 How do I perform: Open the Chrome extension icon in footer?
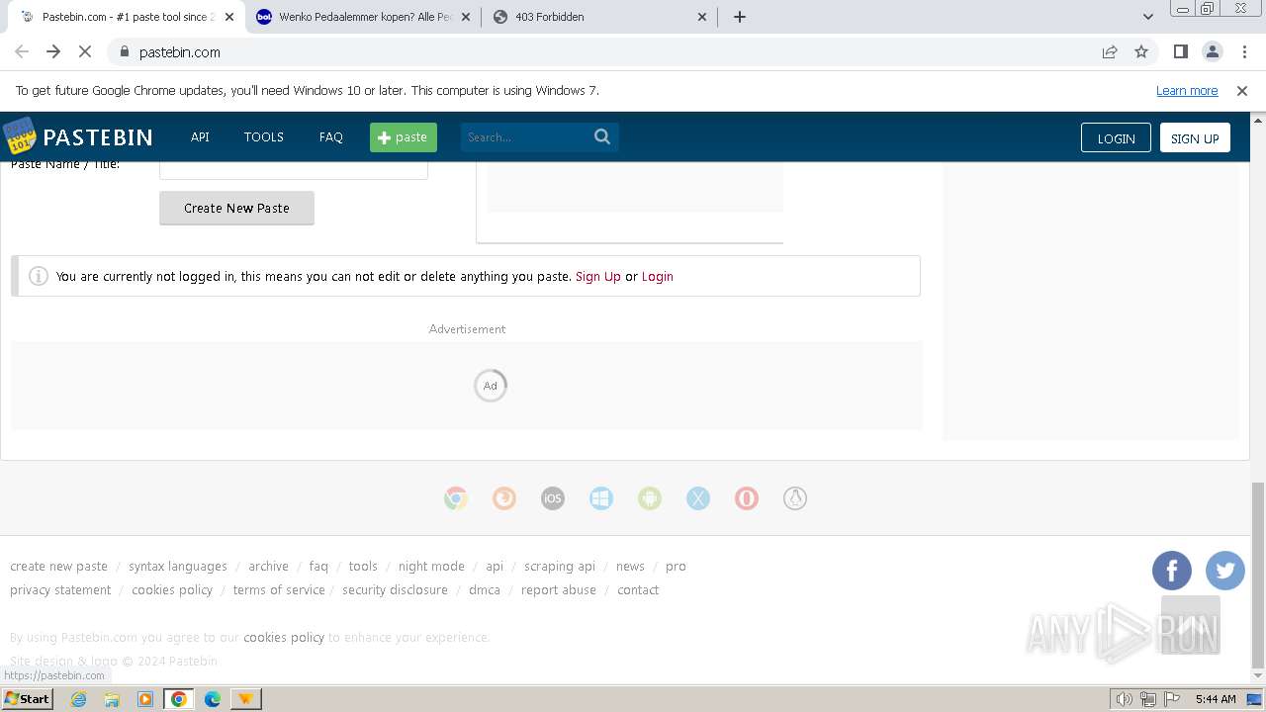click(456, 498)
